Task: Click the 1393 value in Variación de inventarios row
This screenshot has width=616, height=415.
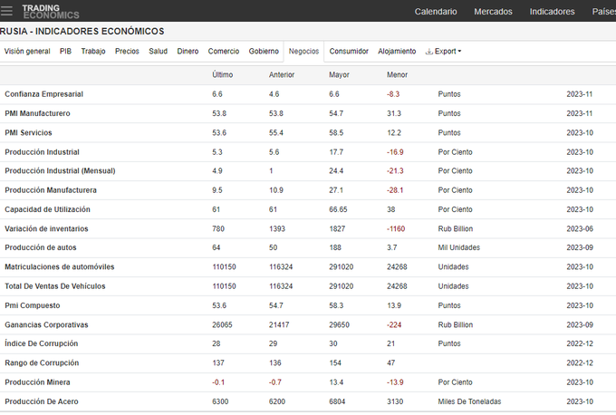Action: coord(277,228)
